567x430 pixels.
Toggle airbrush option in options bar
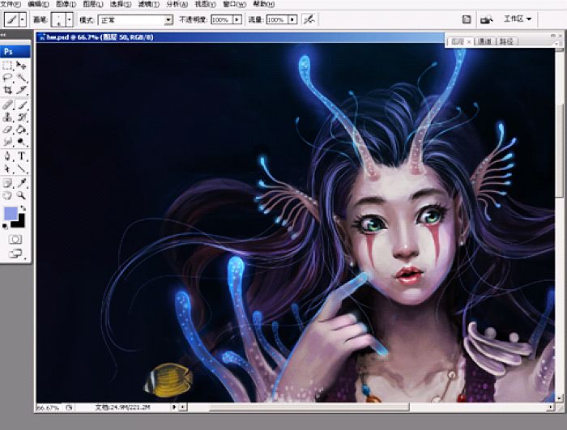(x=309, y=19)
